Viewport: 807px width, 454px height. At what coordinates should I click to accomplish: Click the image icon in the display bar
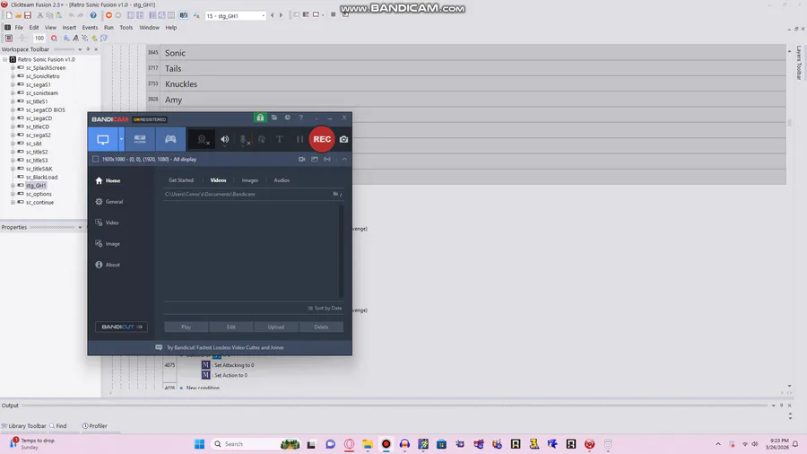(x=315, y=160)
